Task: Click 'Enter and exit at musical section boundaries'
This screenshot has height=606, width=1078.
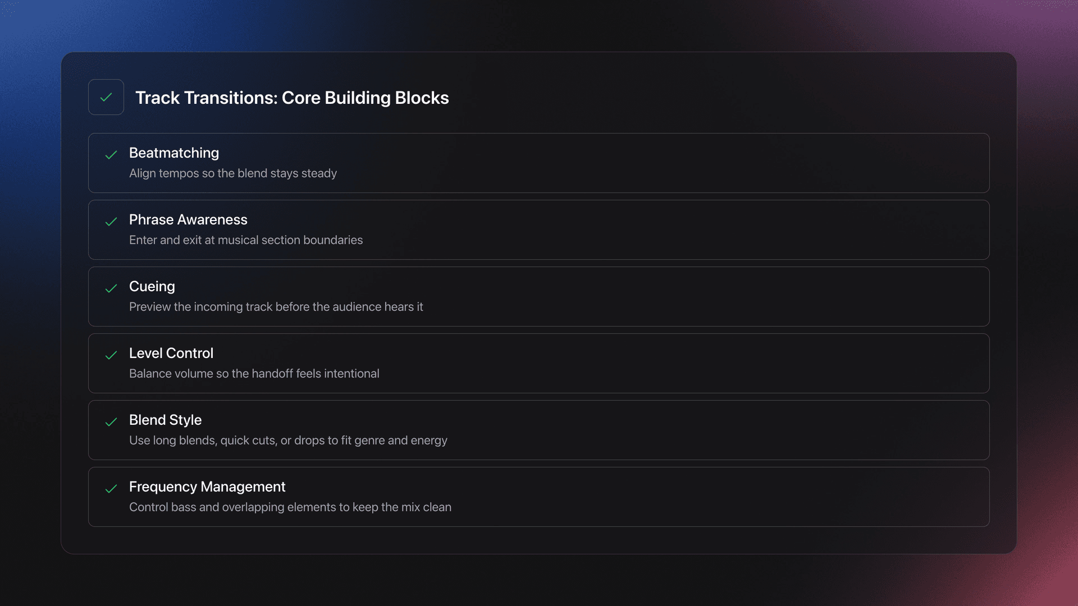Action: pos(246,240)
